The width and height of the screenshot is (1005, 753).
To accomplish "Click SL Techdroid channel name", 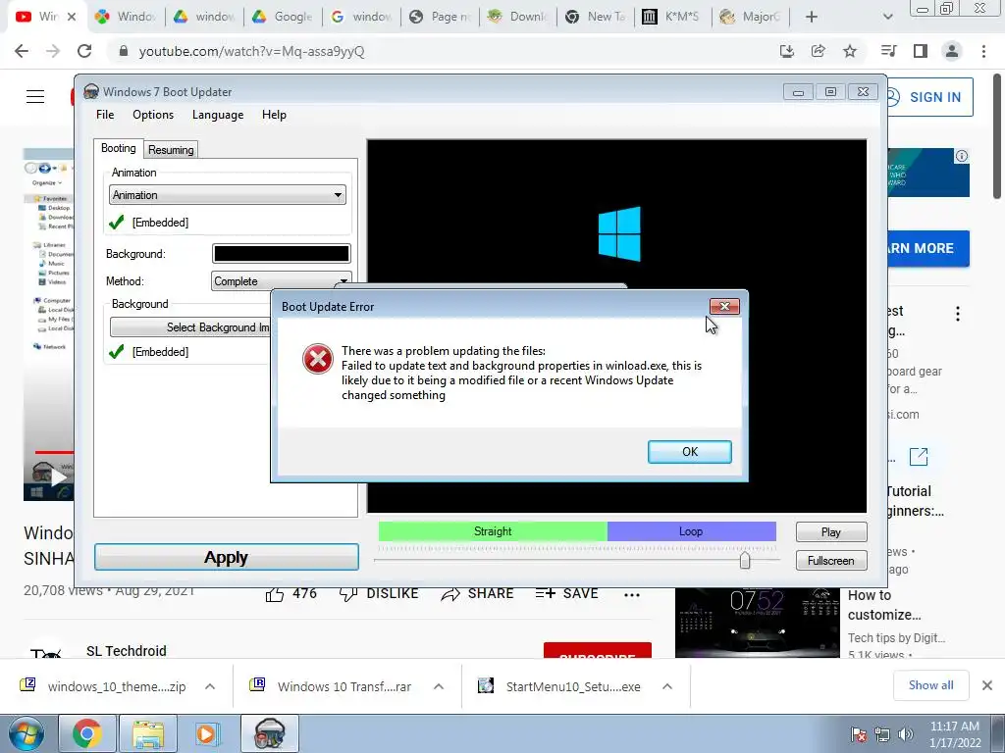I will tap(127, 651).
